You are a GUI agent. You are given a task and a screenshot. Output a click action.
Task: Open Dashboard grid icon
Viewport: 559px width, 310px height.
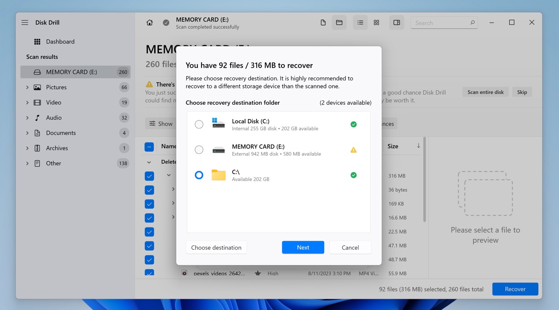pyautogui.click(x=37, y=41)
